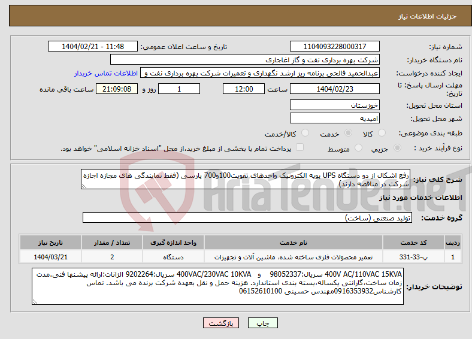Select the کالا radio button
This screenshot has width=472, height=339.
coord(382,133)
